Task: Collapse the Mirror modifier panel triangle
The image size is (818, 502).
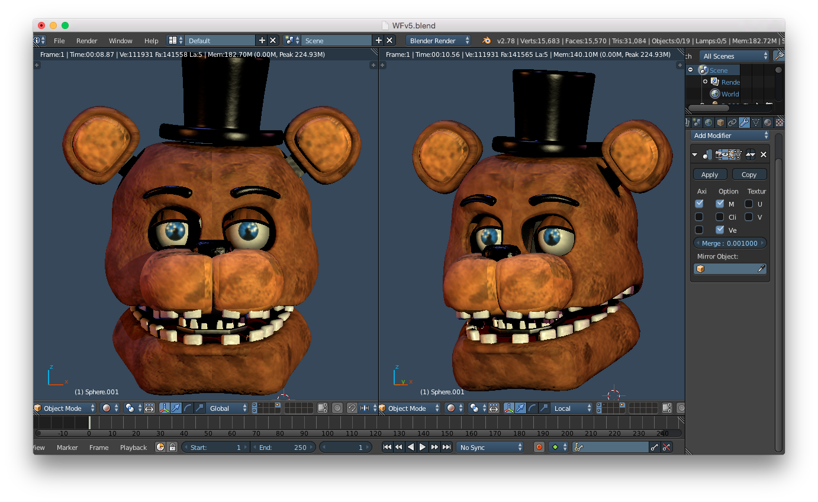Action: click(x=695, y=155)
